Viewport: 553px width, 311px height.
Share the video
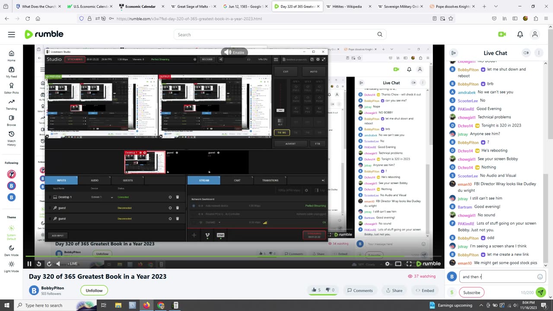pyautogui.click(x=394, y=290)
